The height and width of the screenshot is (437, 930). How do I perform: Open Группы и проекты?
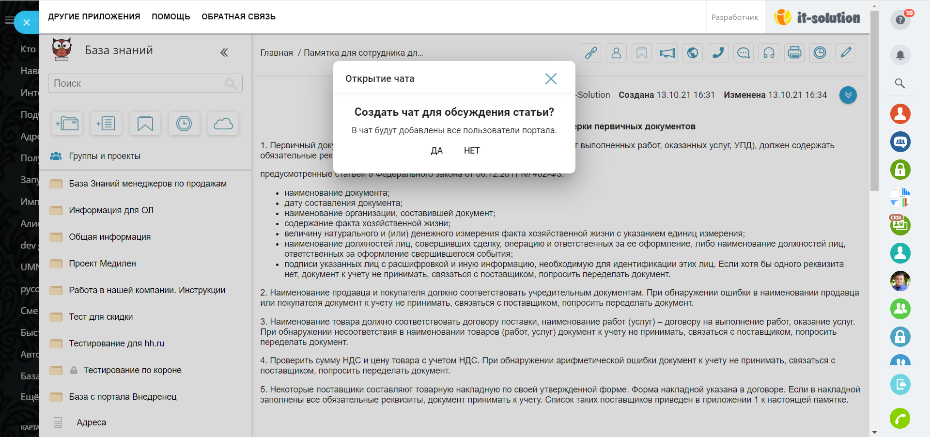[105, 156]
